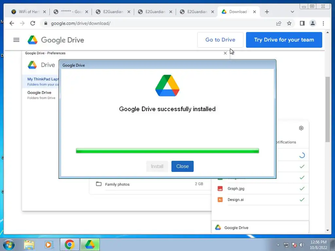Click the Design.ai Illustrator file icon
Viewport: 335px width, 251px height.
(x=220, y=200)
